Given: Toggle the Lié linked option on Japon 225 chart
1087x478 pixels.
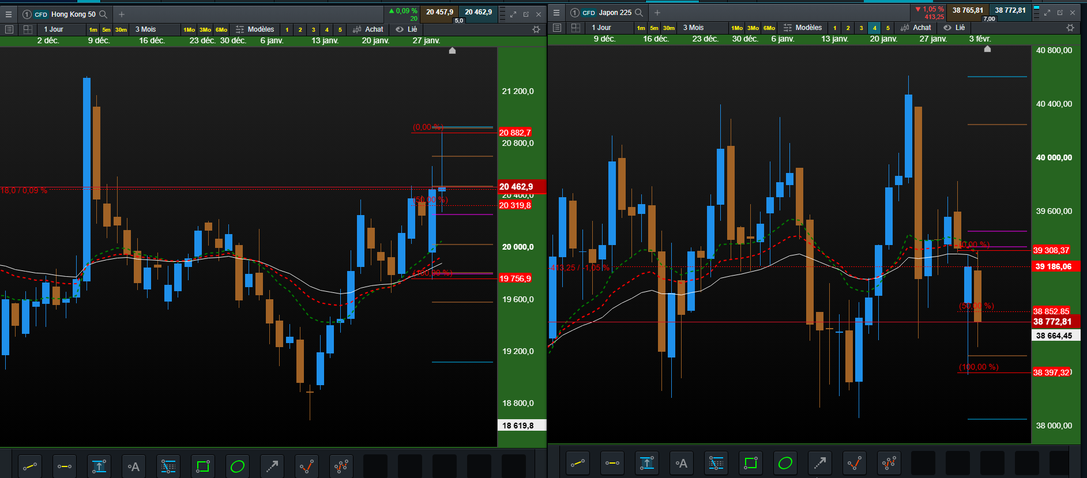Looking at the screenshot, I should [954, 28].
